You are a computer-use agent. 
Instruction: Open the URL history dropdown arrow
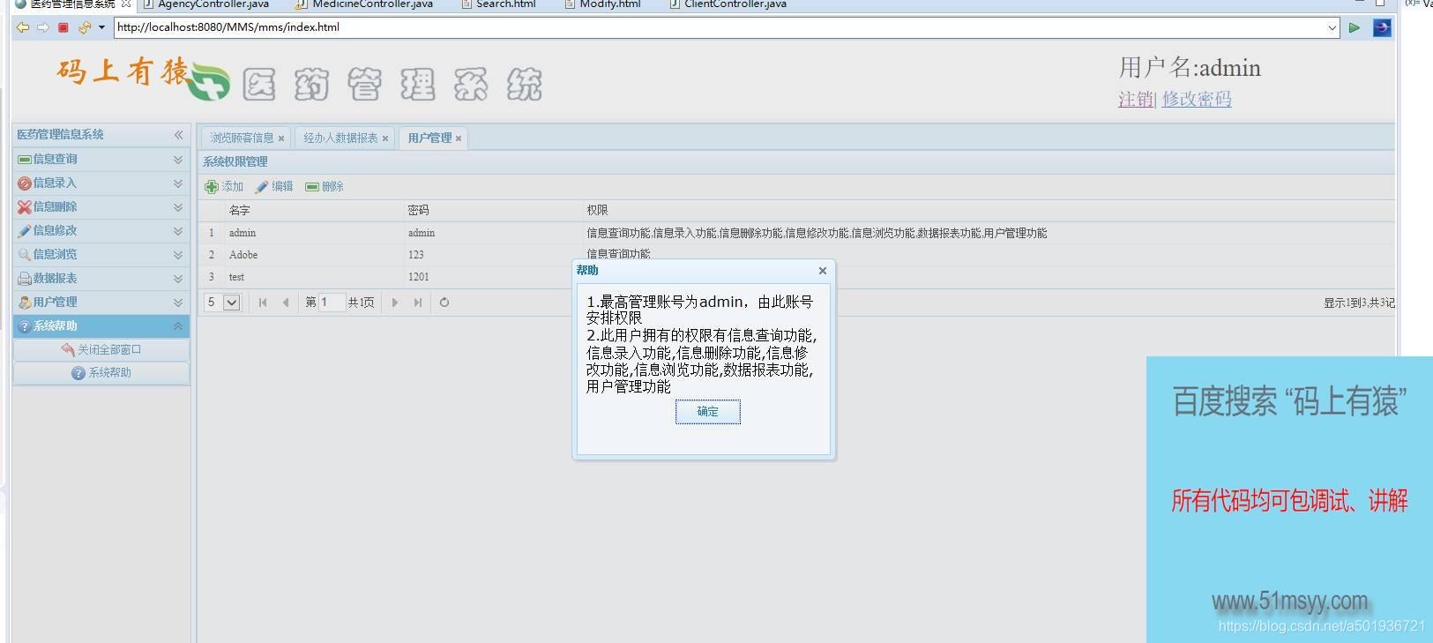1332,27
